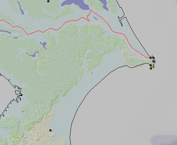Click the black dot marker at top edge
Image resolution: width=177 pixels, height=145 pixels.
coord(48,1)
